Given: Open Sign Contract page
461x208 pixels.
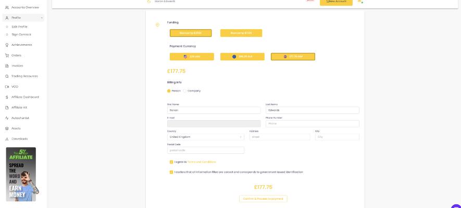Looking at the screenshot, I should coord(21,34).
